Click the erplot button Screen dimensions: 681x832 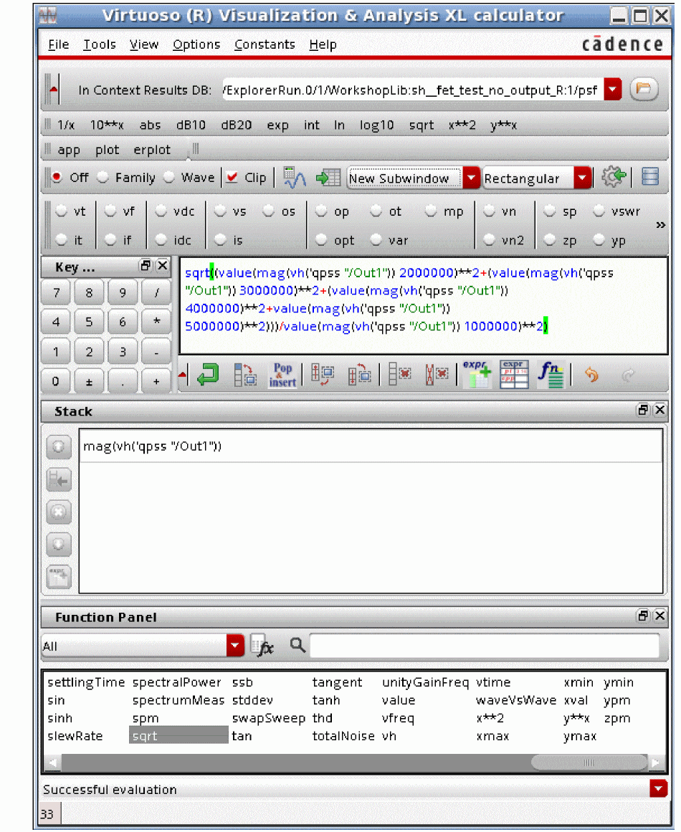tap(152, 150)
